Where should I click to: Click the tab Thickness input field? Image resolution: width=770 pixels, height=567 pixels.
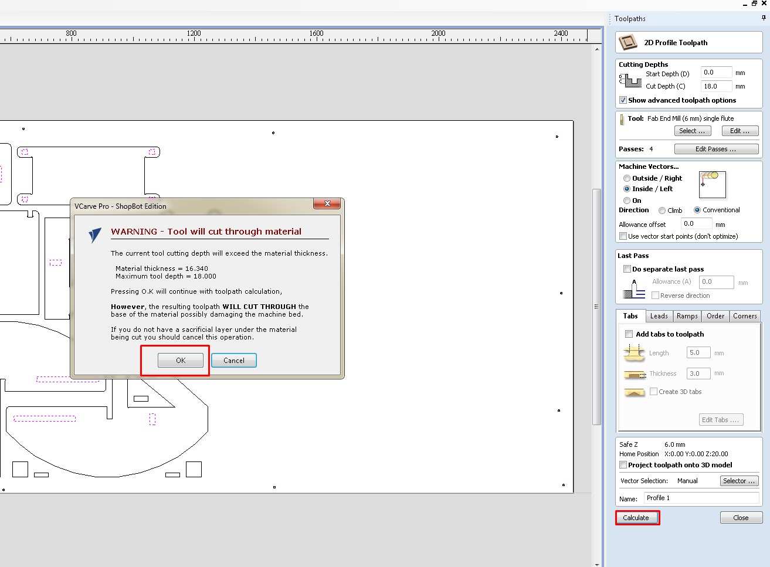698,374
